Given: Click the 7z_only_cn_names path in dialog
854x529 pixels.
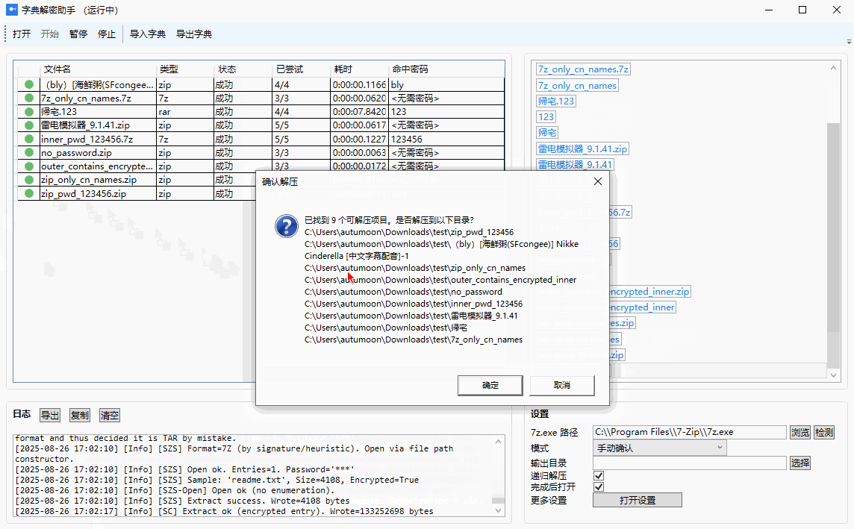Looking at the screenshot, I should [x=414, y=339].
